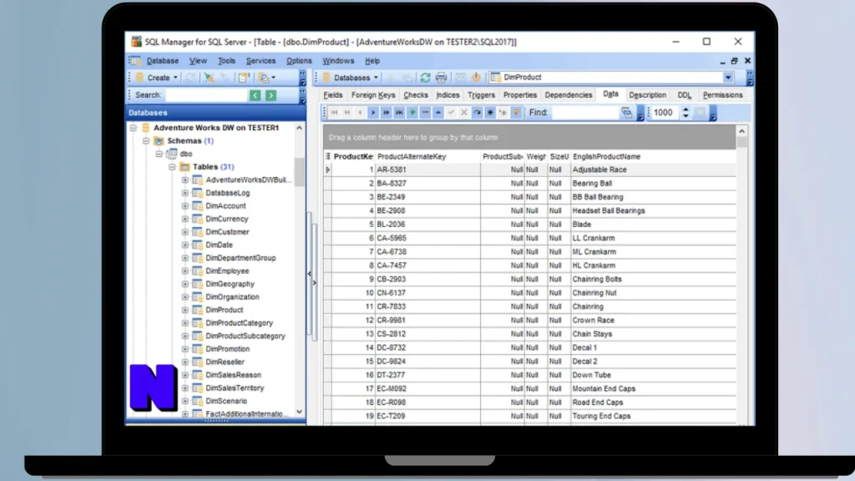Collapse the Tables tree node

[172, 167]
